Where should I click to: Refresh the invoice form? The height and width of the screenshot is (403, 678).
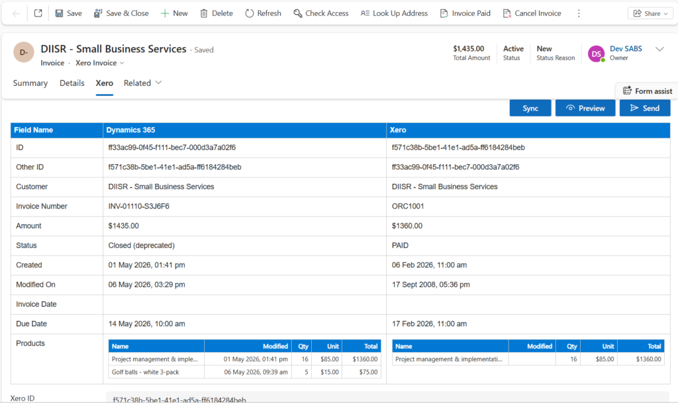263,13
